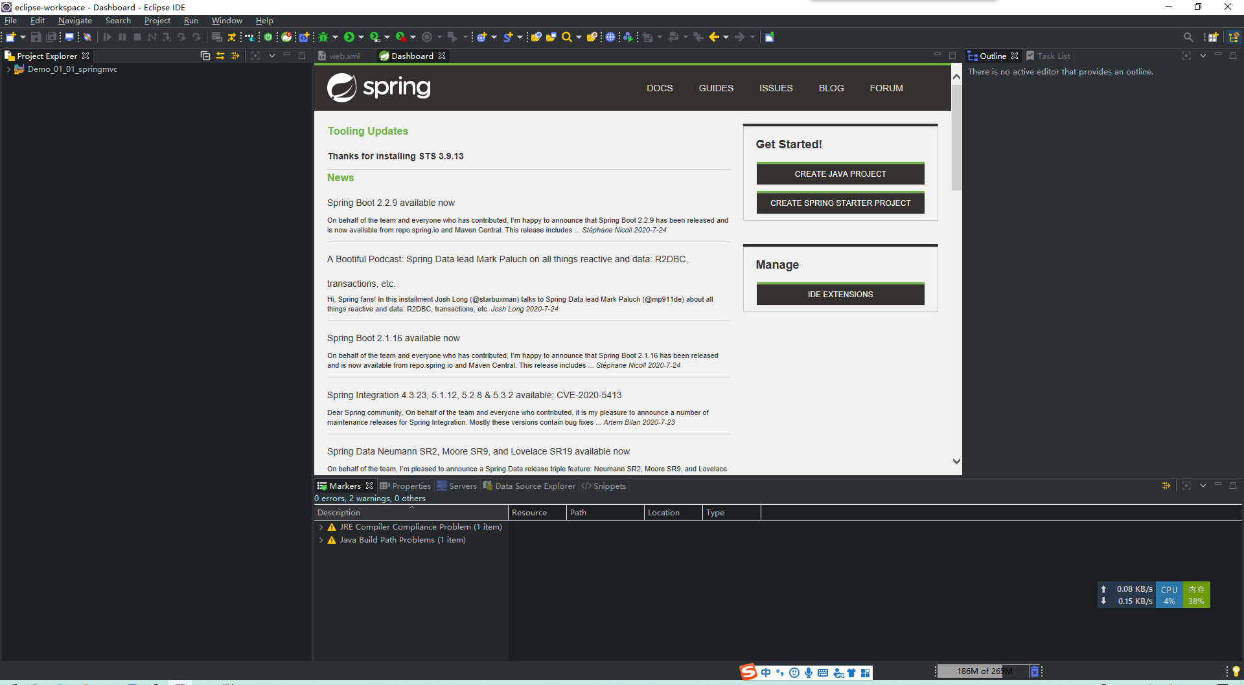The height and width of the screenshot is (685, 1244).
Task: Click the Dashboard vertical scrollbar thumb
Action: 956,137
